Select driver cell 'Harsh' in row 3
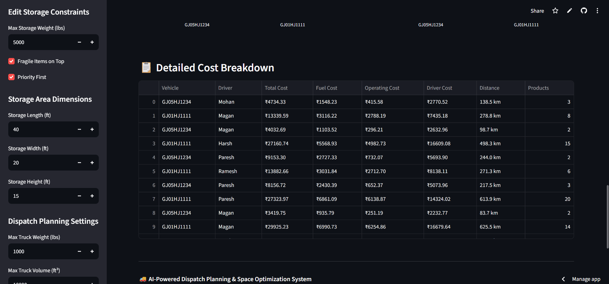Image resolution: width=609 pixels, height=284 pixels. tap(238, 143)
